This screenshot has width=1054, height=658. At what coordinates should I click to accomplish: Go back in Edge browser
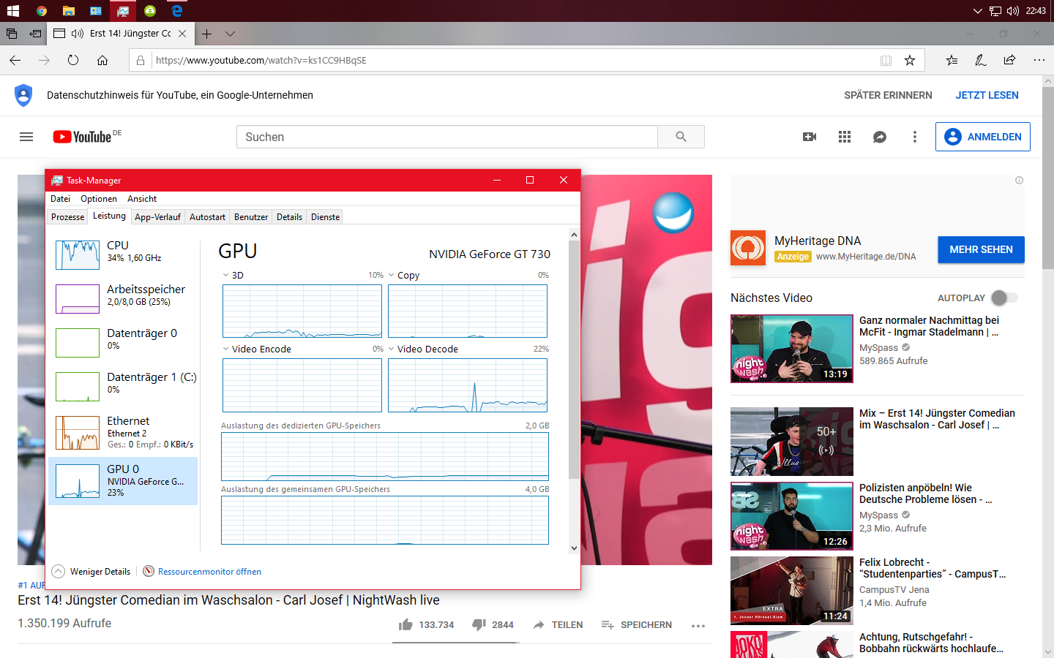pyautogui.click(x=15, y=60)
